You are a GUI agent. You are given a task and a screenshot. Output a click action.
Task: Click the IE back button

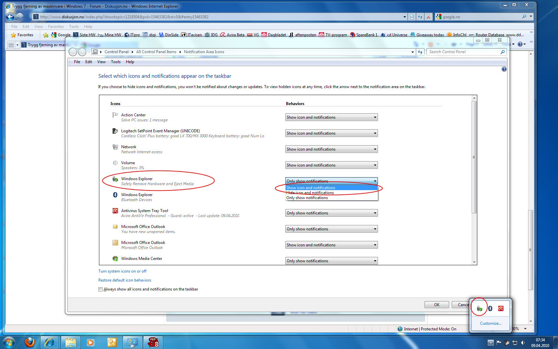[10, 17]
